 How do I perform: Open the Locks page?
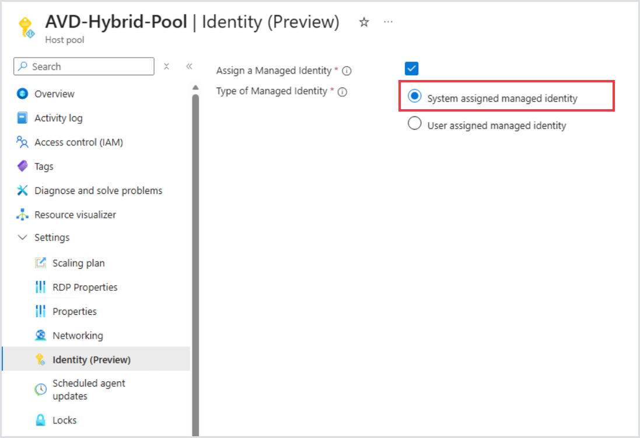pos(65,420)
